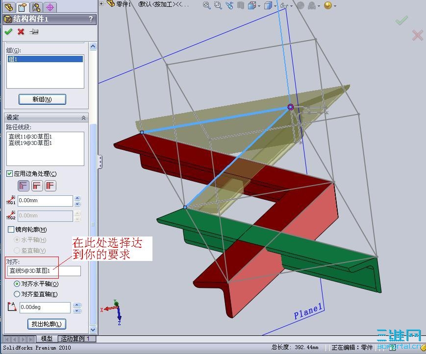Open the Display Style dropdown arrow
This screenshot has width=426, height=354.
275,6
